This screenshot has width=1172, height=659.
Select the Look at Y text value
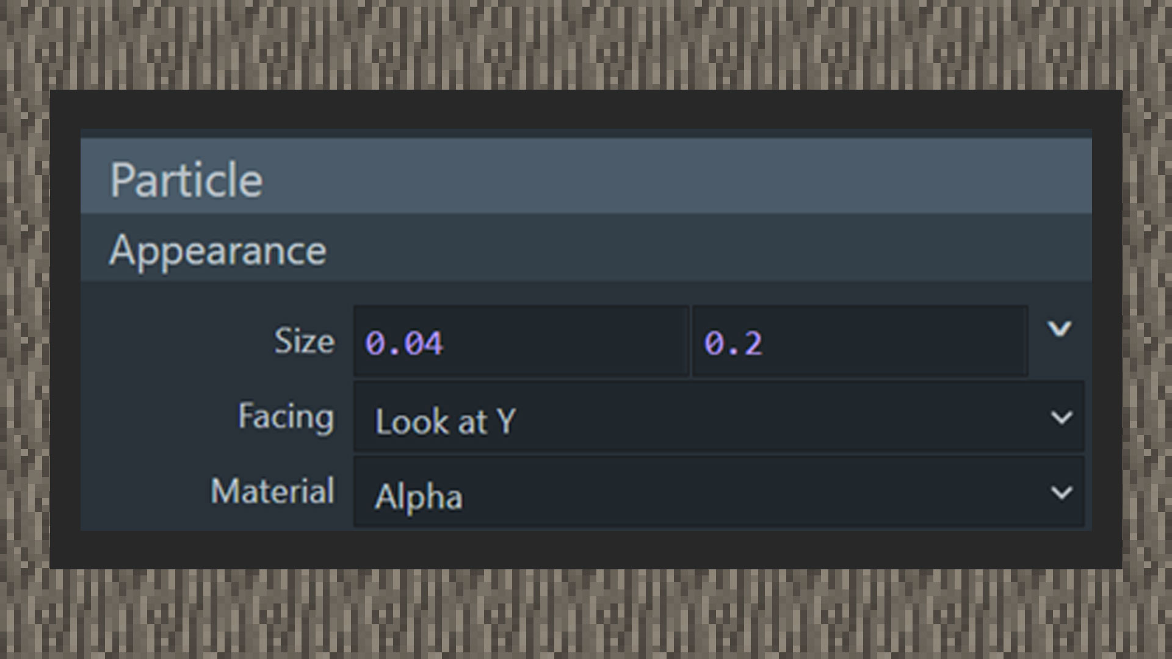click(446, 421)
